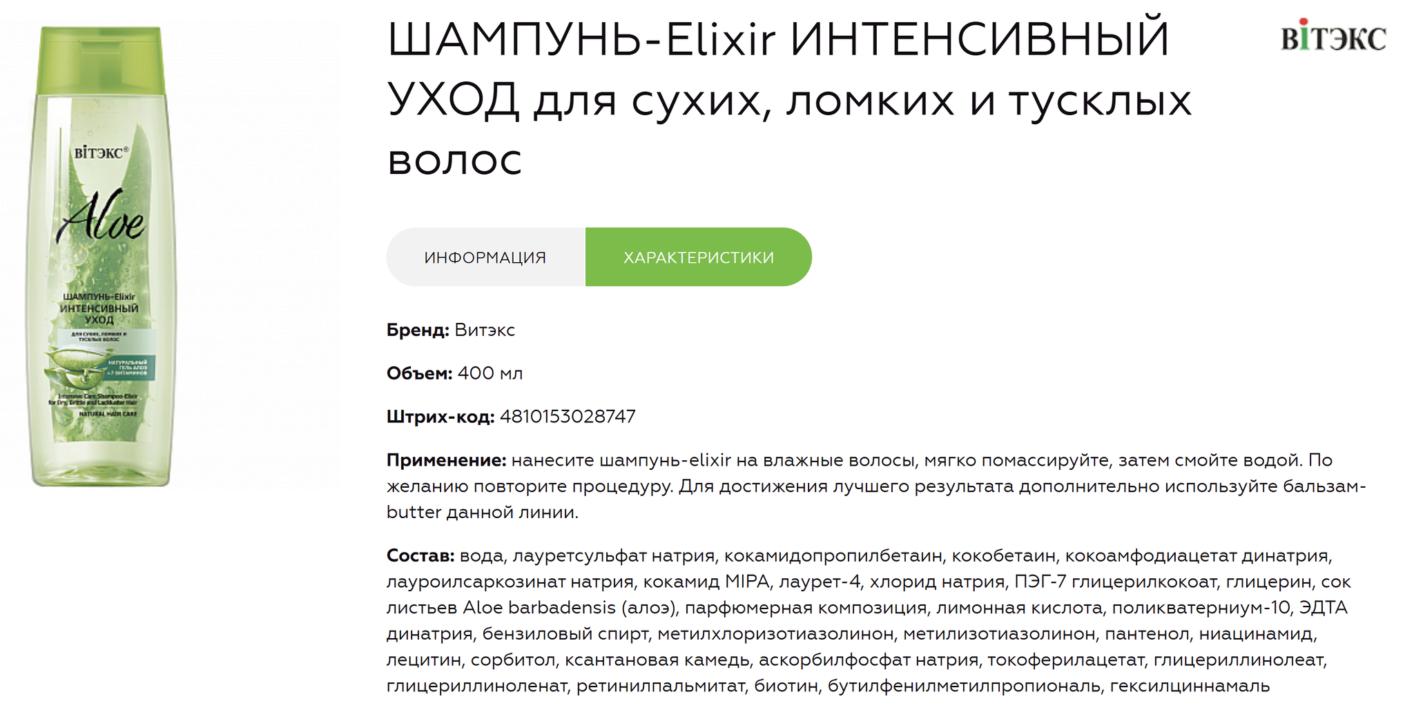Click the brand value Витэкс
This screenshot has width=1414, height=721.
tap(485, 330)
